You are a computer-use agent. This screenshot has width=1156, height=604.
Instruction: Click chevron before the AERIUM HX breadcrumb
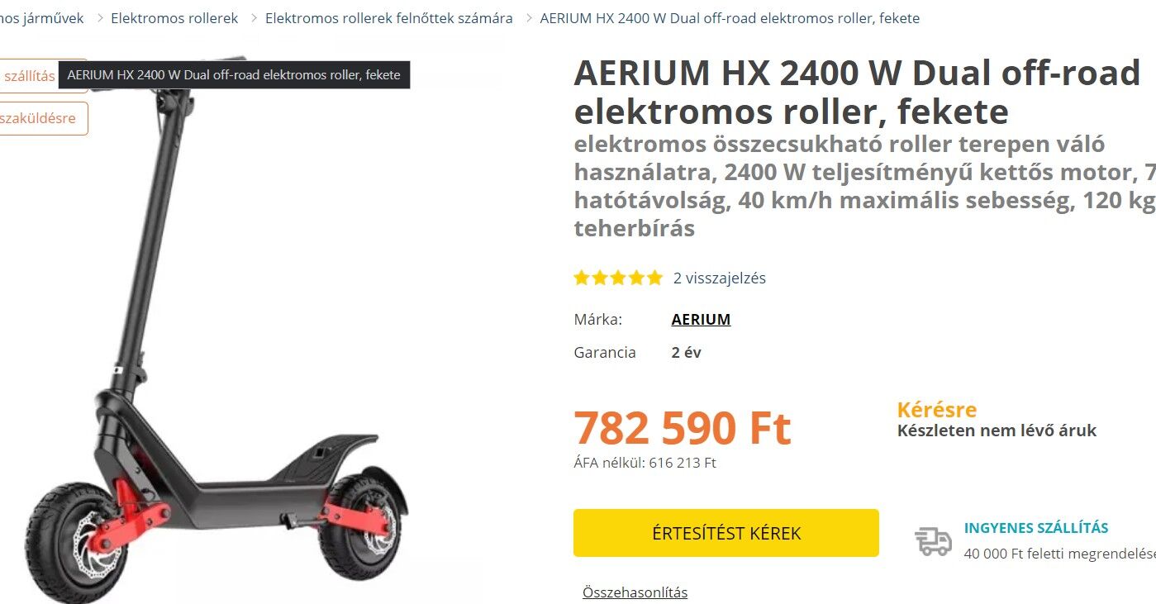coord(529,18)
